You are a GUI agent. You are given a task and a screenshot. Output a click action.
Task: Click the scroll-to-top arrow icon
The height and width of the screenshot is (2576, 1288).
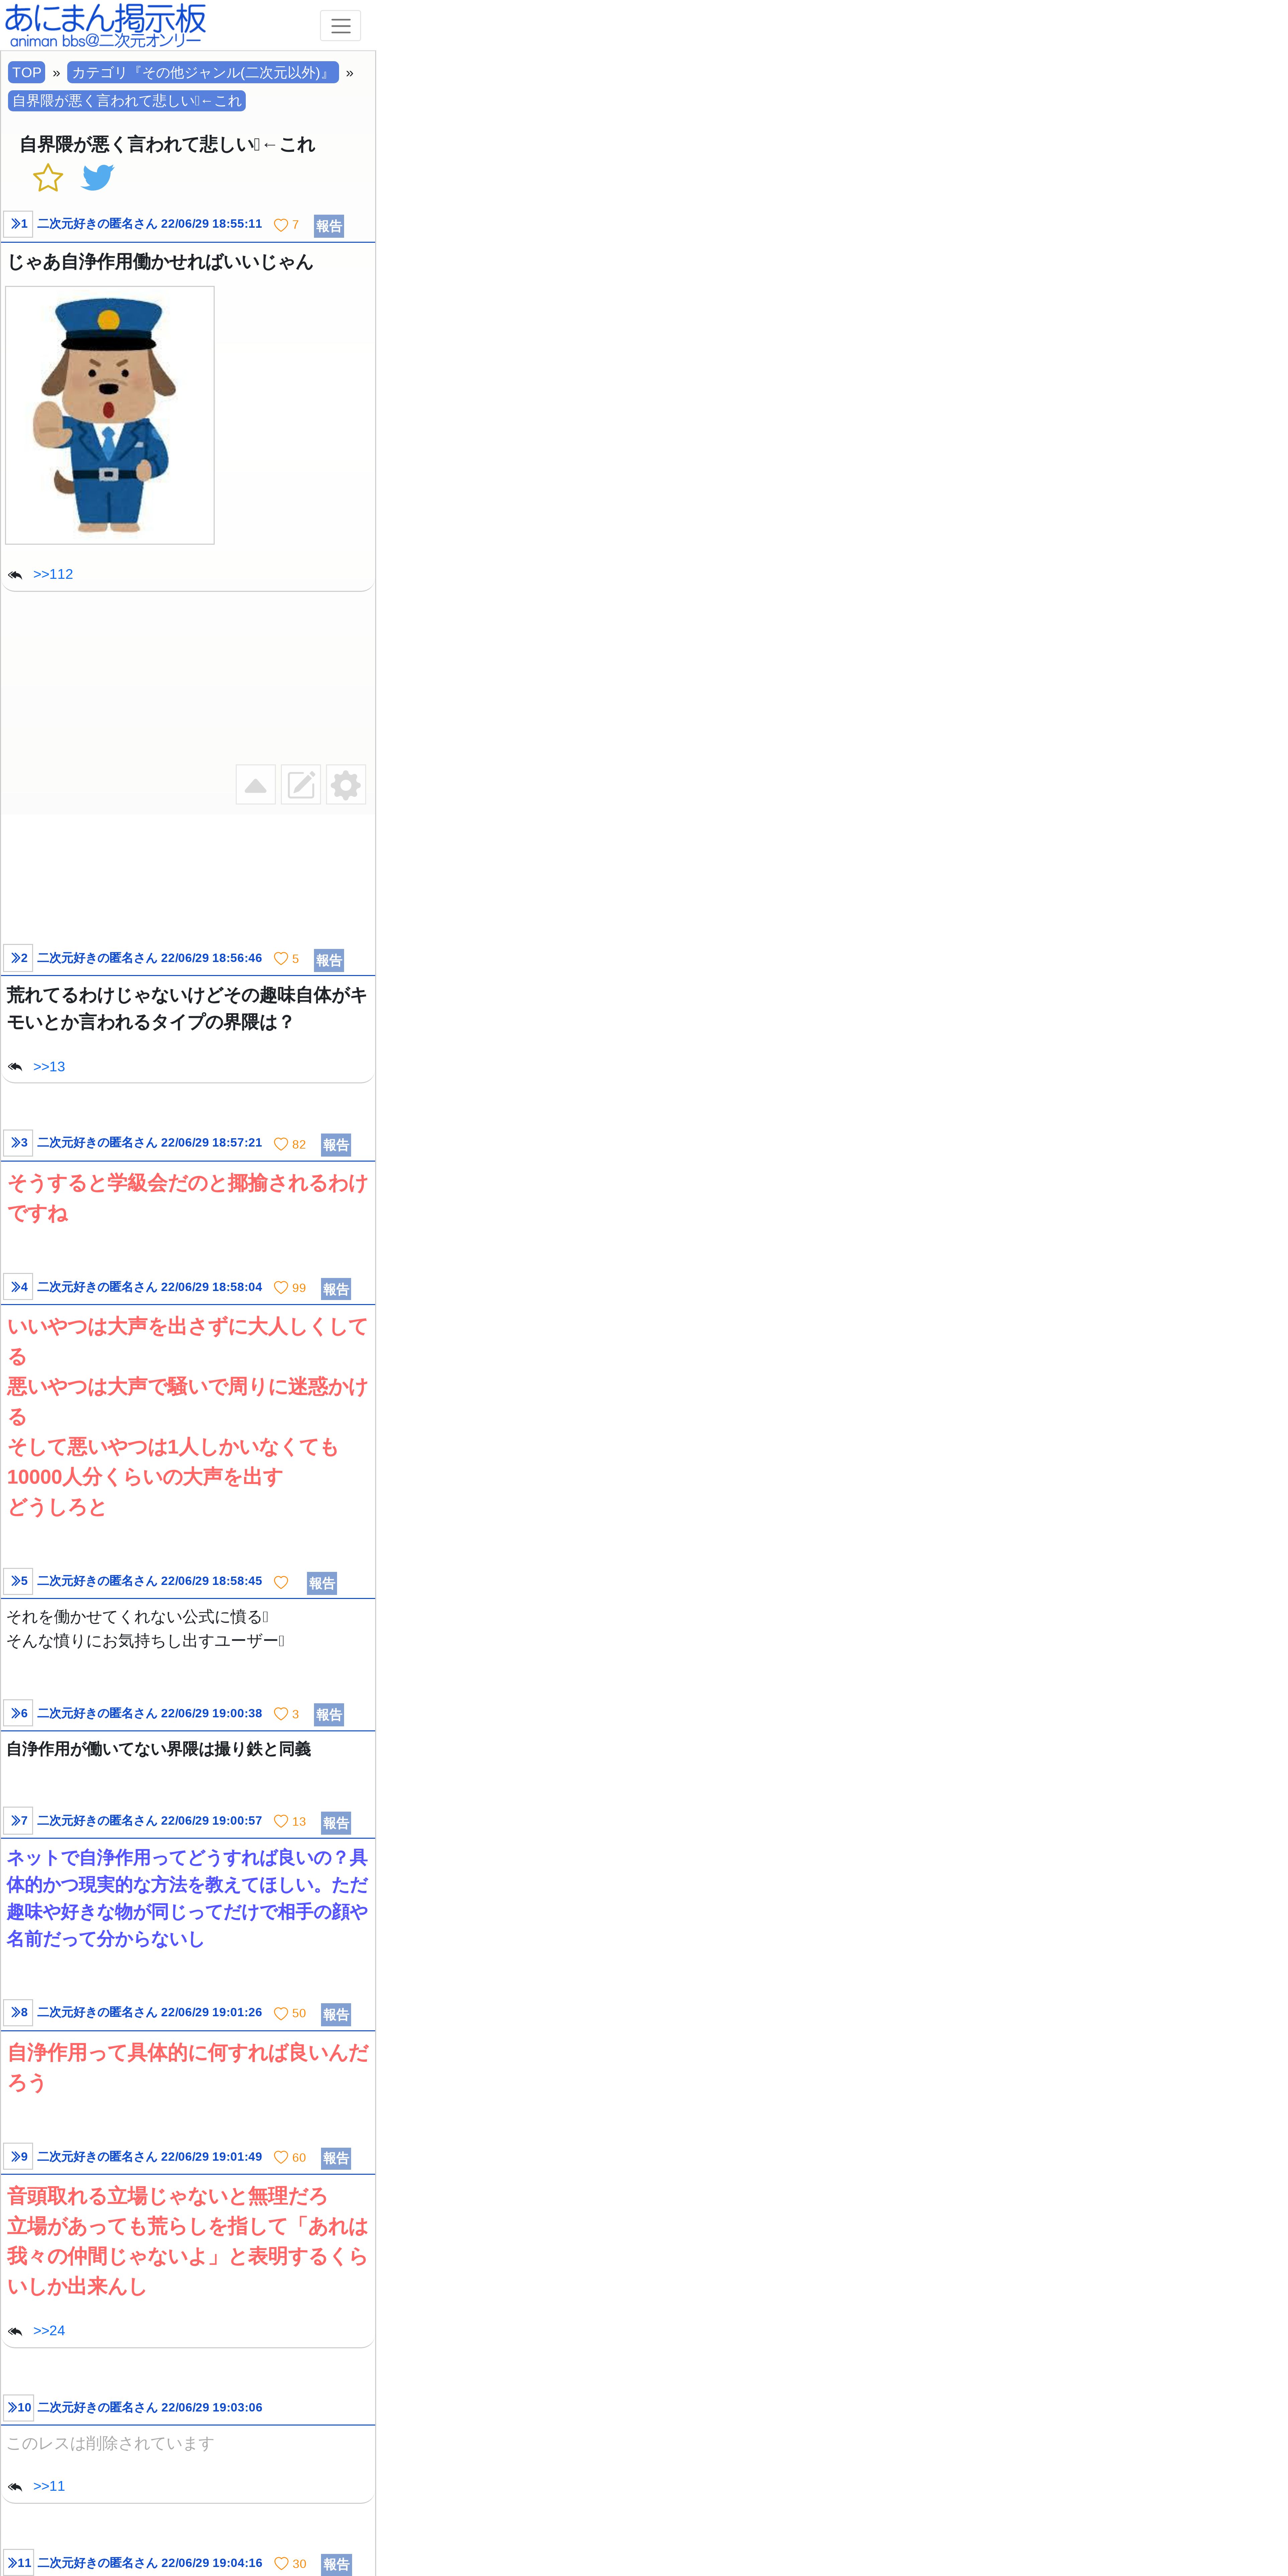coord(256,785)
